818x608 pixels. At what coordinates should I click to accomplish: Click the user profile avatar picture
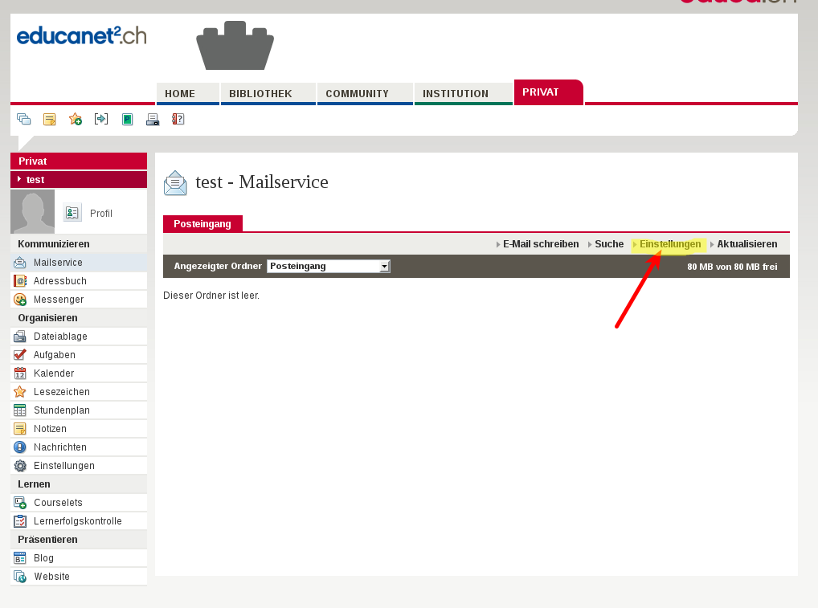[x=33, y=211]
